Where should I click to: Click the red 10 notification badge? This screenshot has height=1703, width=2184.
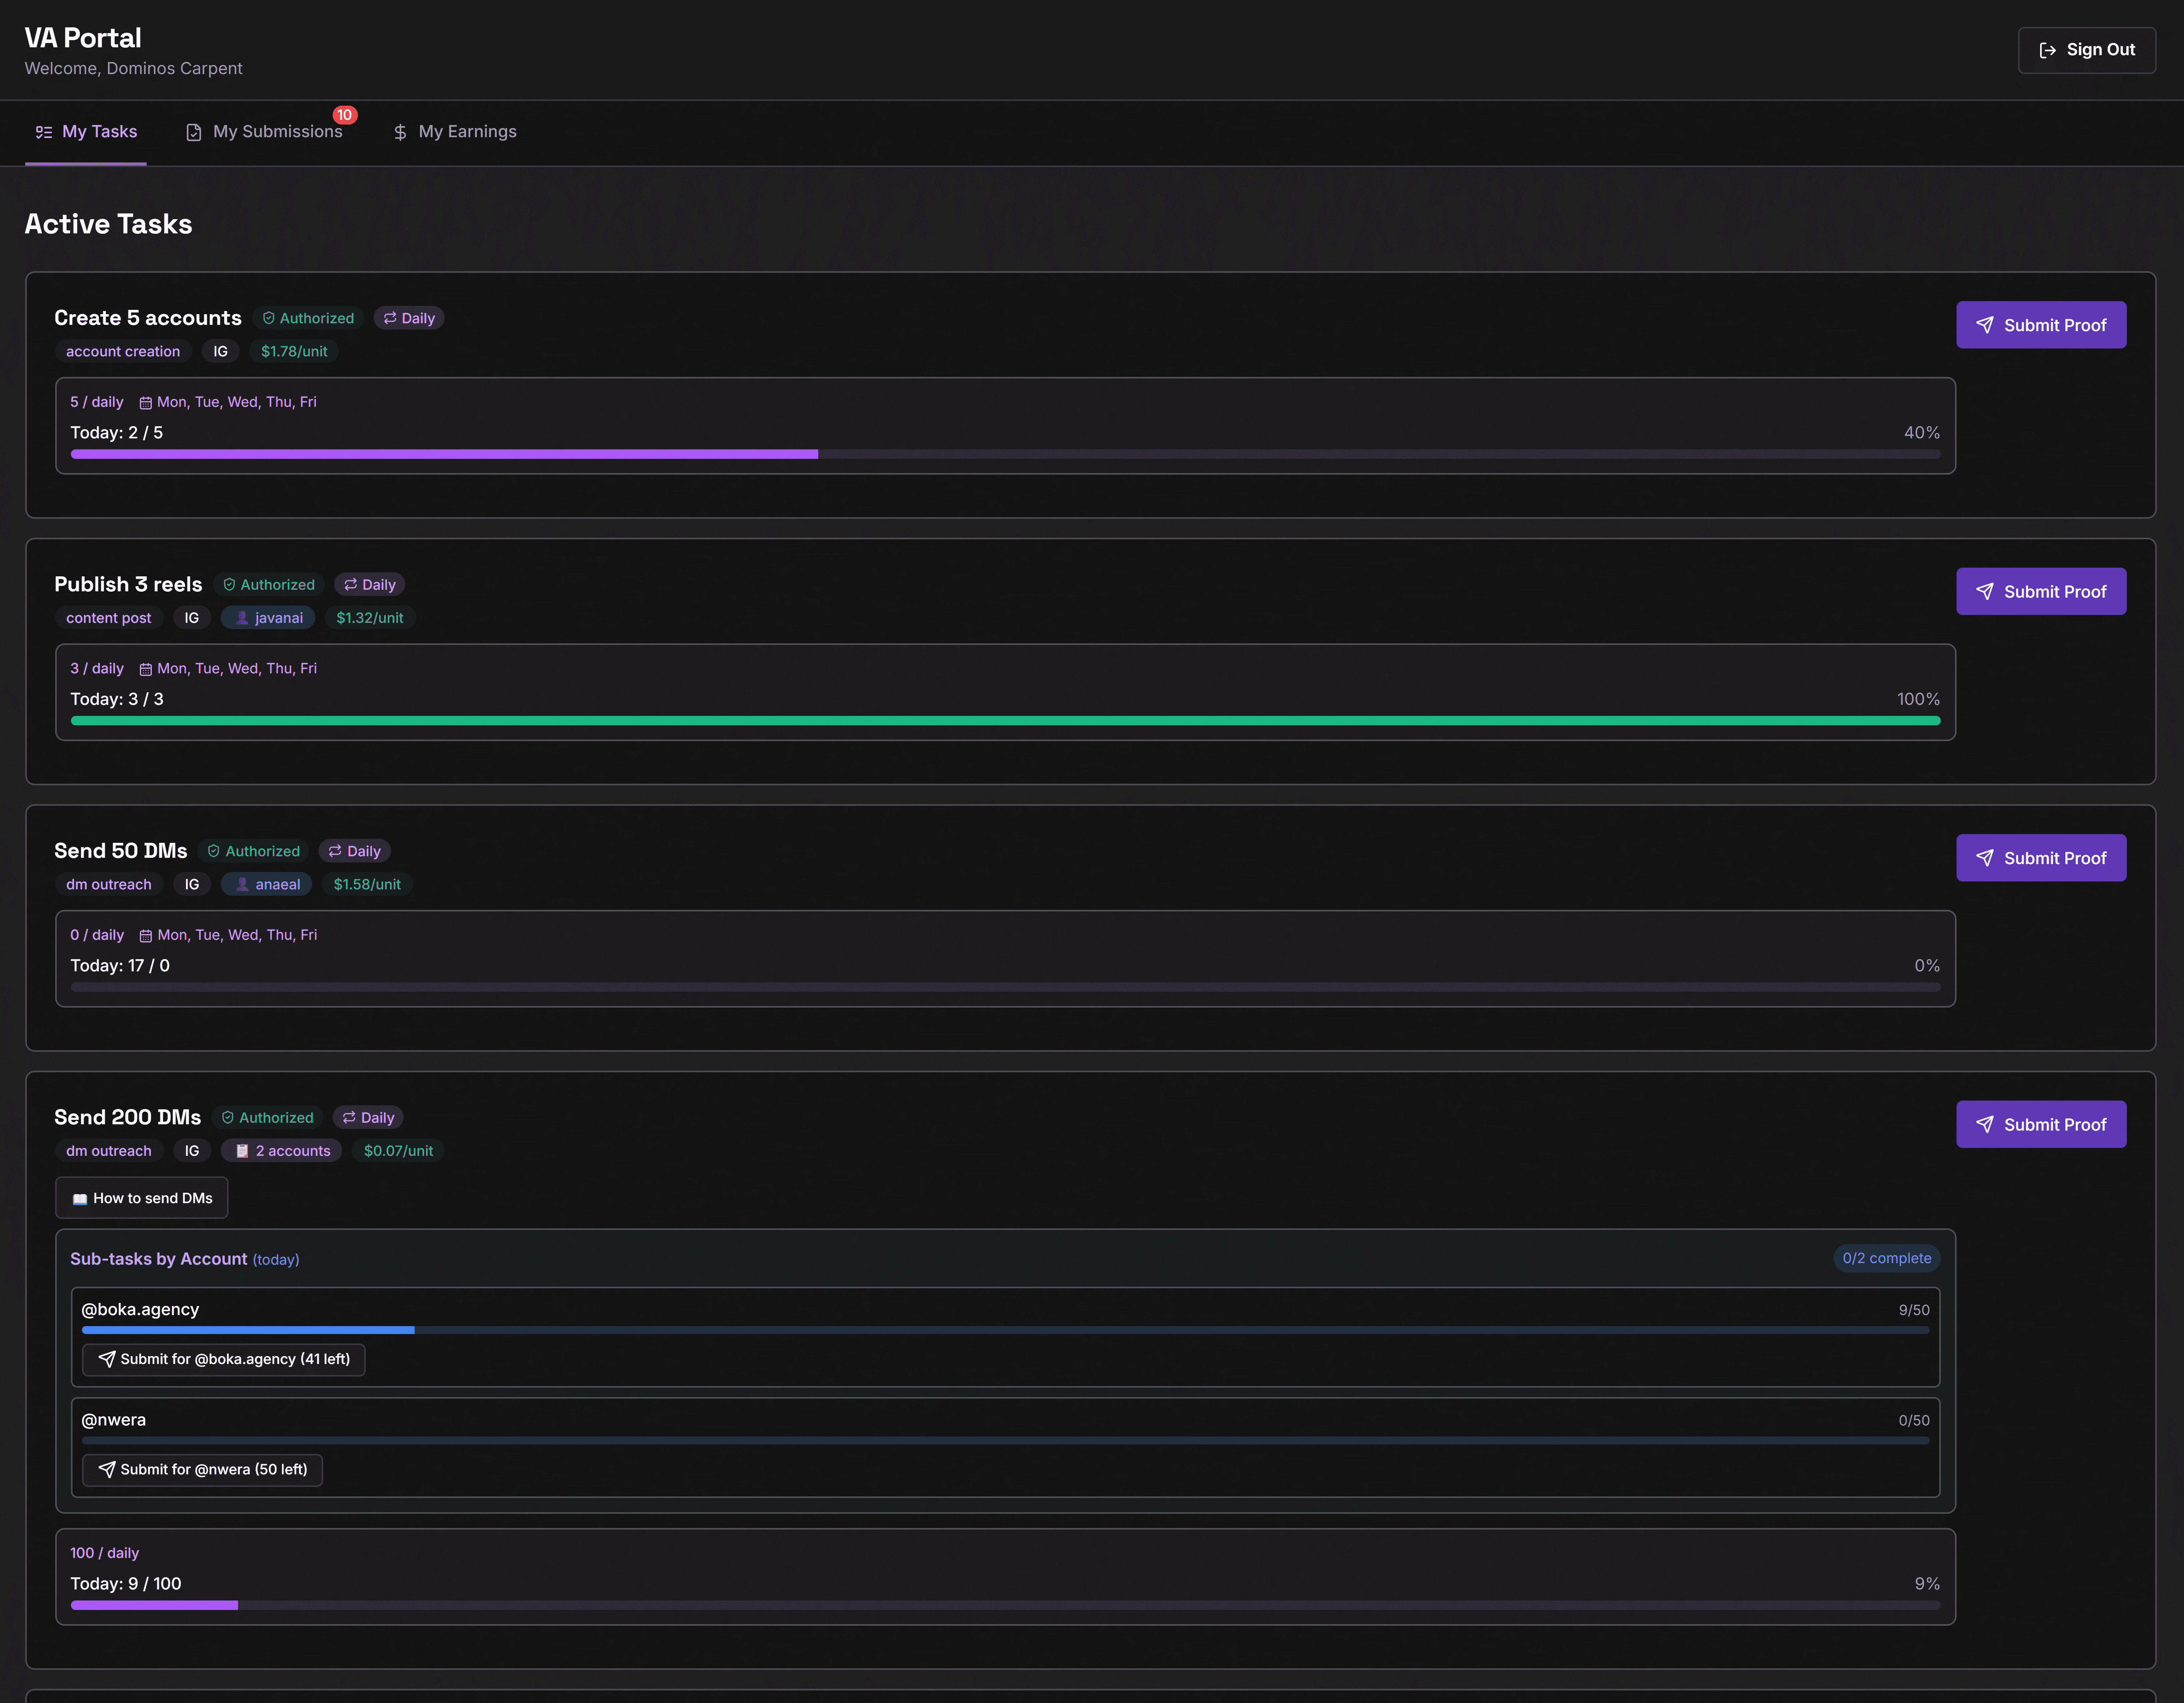pyautogui.click(x=344, y=115)
